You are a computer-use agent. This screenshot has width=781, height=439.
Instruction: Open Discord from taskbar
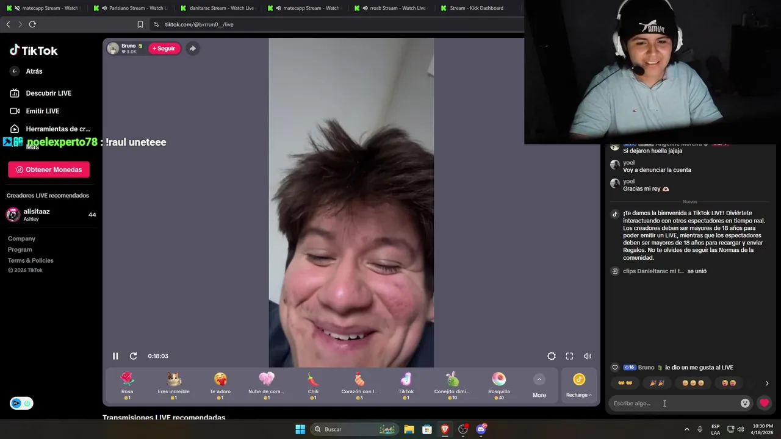point(481,429)
